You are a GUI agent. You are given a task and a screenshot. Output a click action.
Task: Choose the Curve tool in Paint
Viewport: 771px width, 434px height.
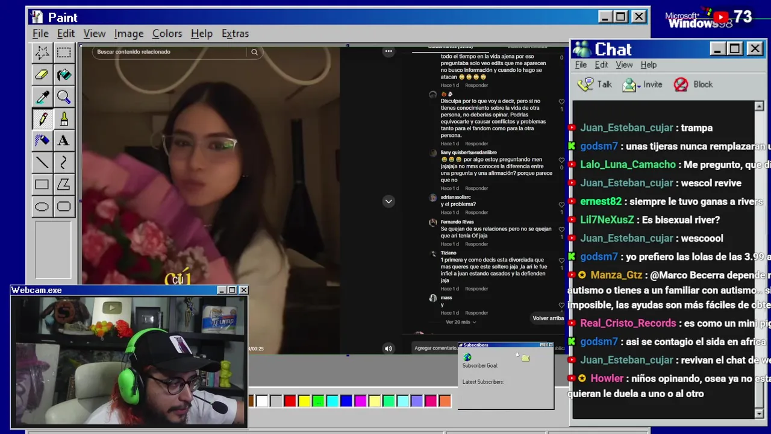(63, 163)
